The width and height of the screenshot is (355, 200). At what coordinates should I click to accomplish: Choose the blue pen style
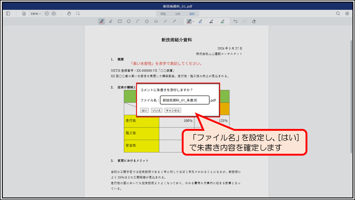click(x=200, y=21)
